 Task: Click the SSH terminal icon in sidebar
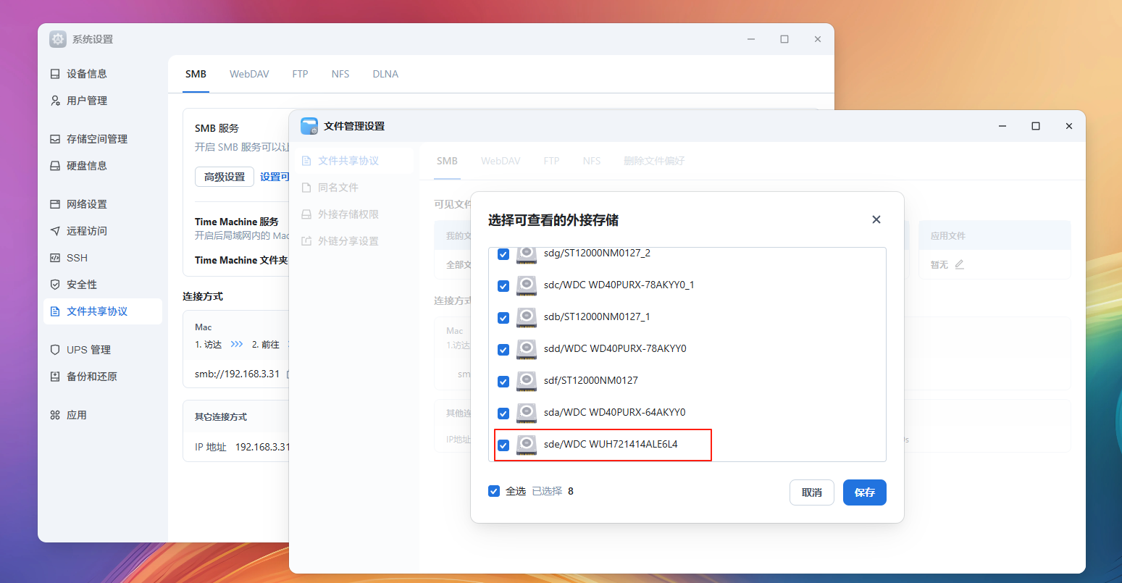55,258
